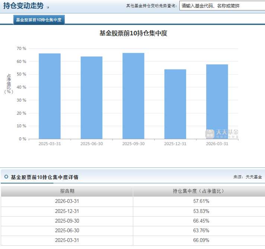Click the 2025-06-30 bar in the chart
The height and width of the screenshot is (249, 265).
click(x=92, y=98)
